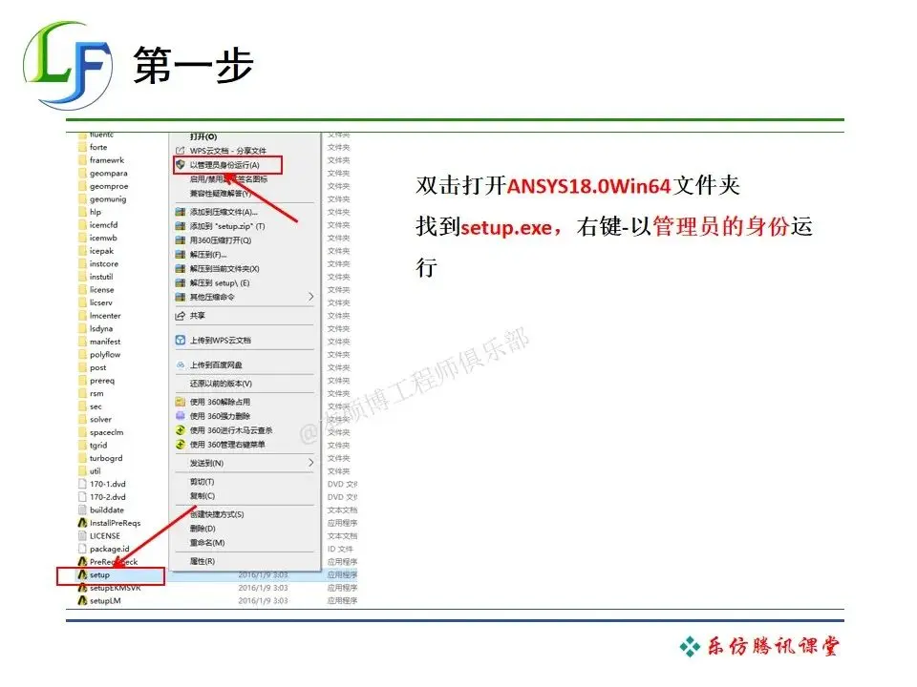Choose 兼容性疑难解答(Y) menu entry
The image size is (917, 687).
[221, 193]
